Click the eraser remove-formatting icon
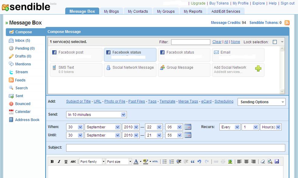 tap(263, 162)
